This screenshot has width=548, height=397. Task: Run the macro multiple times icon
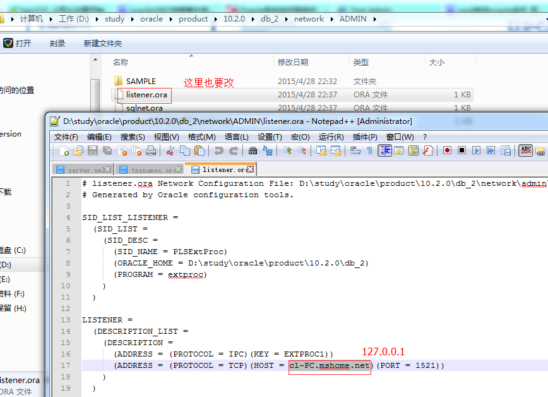[x=491, y=150]
